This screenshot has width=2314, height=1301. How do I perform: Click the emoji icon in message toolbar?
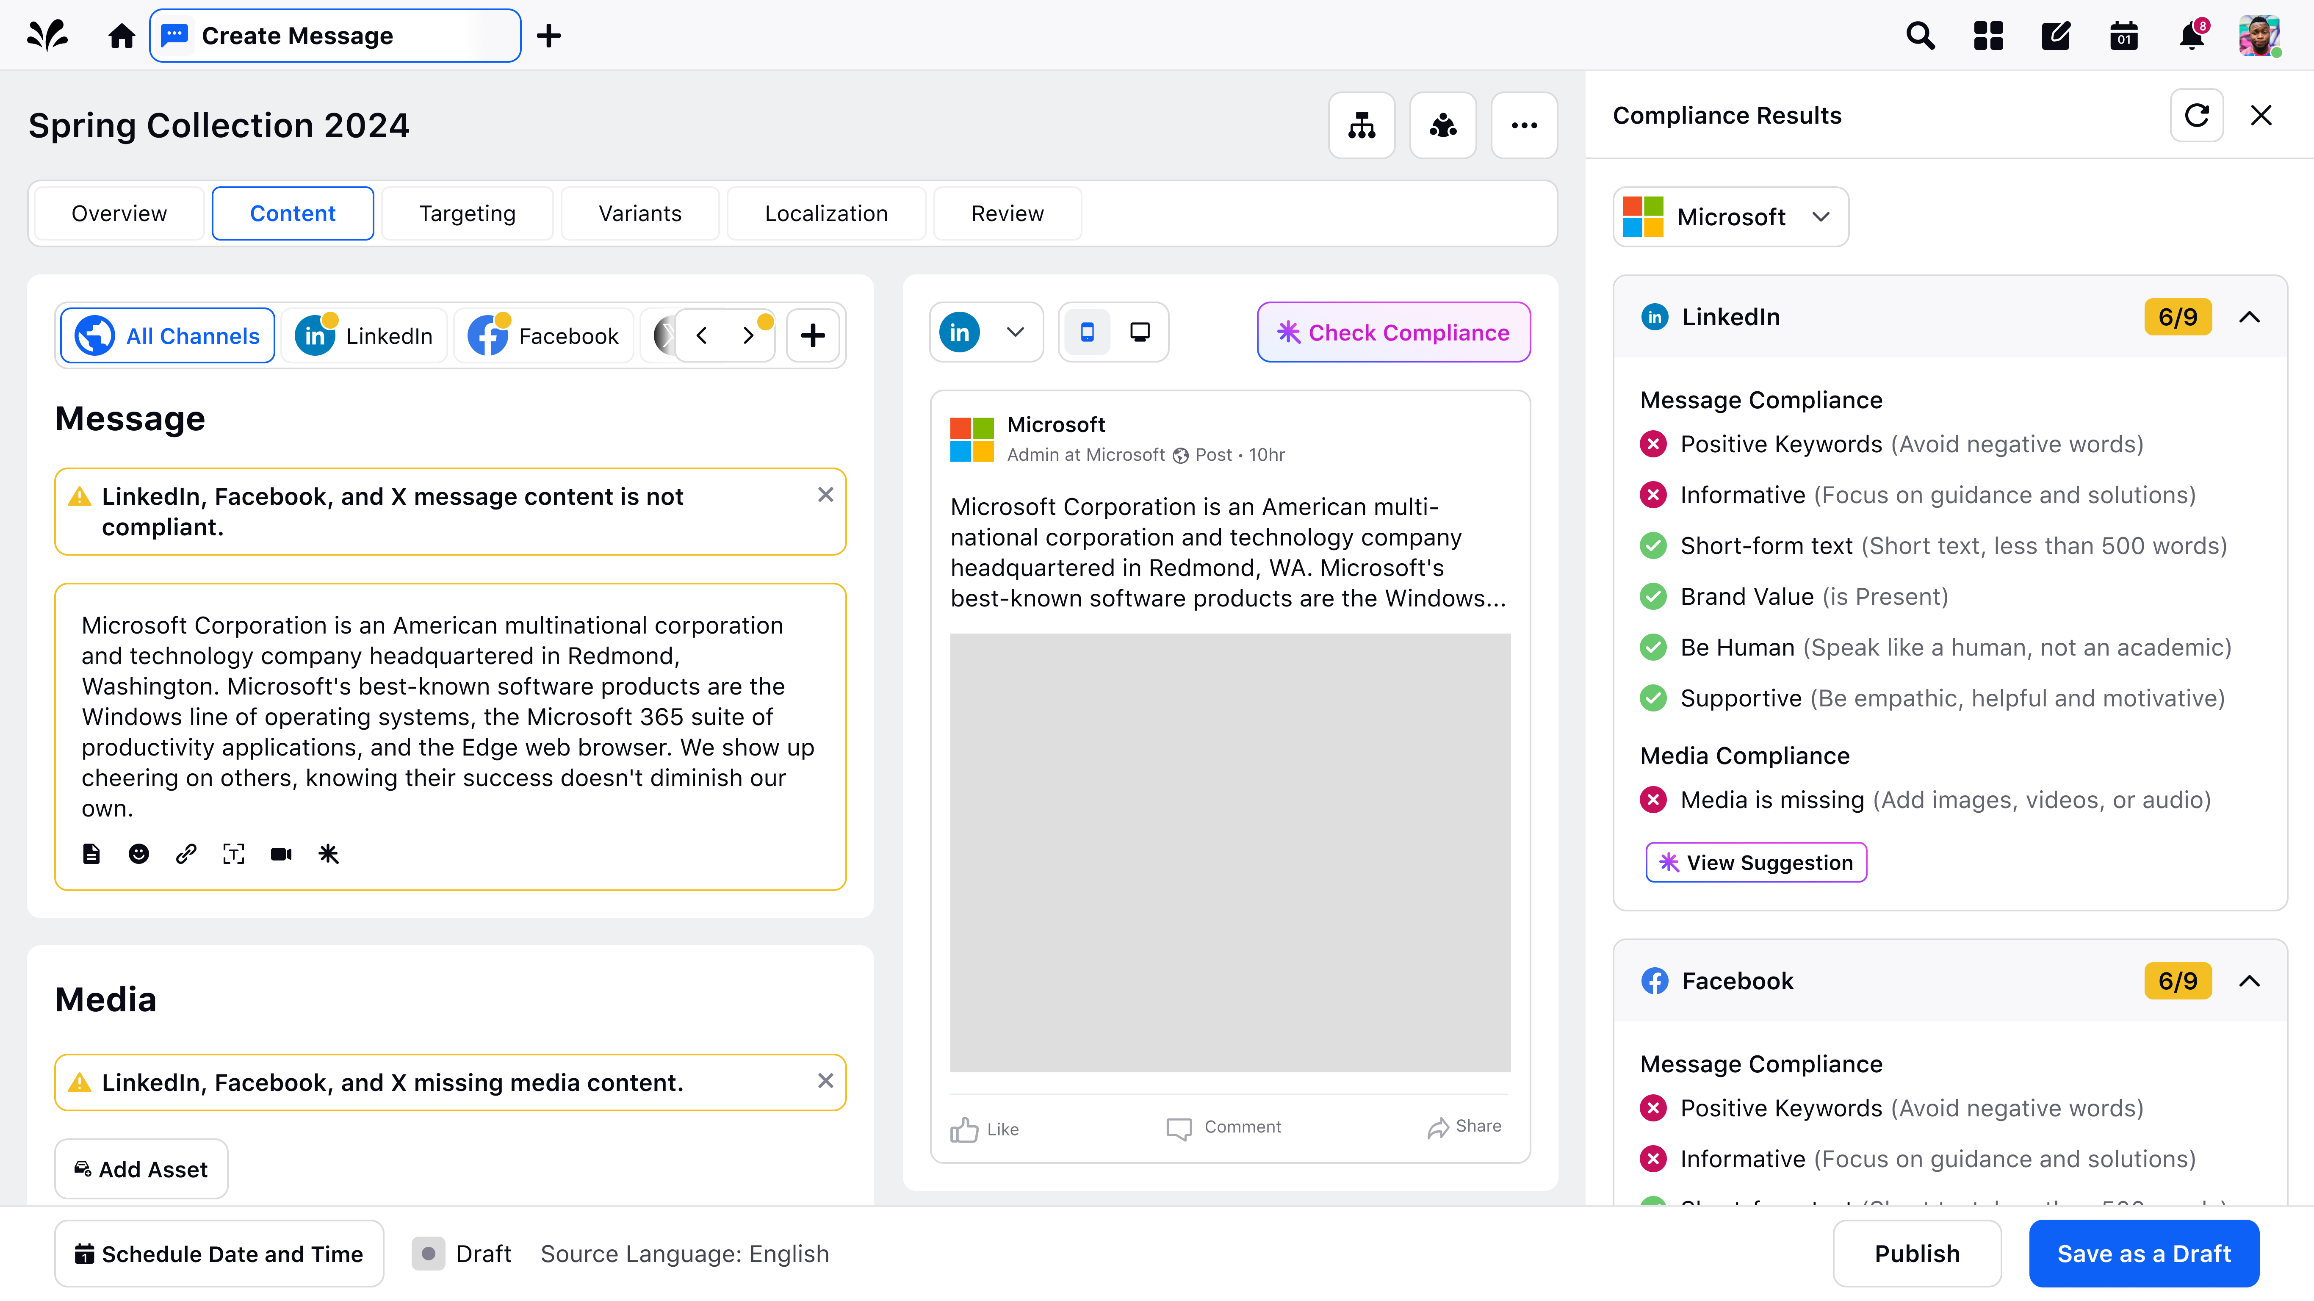coord(138,853)
